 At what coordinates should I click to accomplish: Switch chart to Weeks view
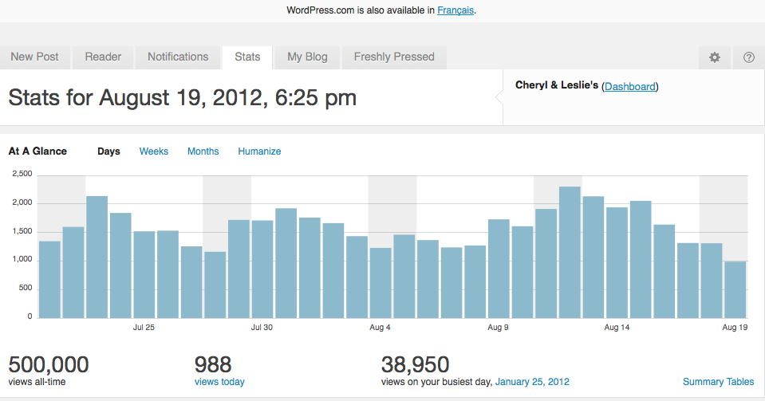click(x=154, y=151)
